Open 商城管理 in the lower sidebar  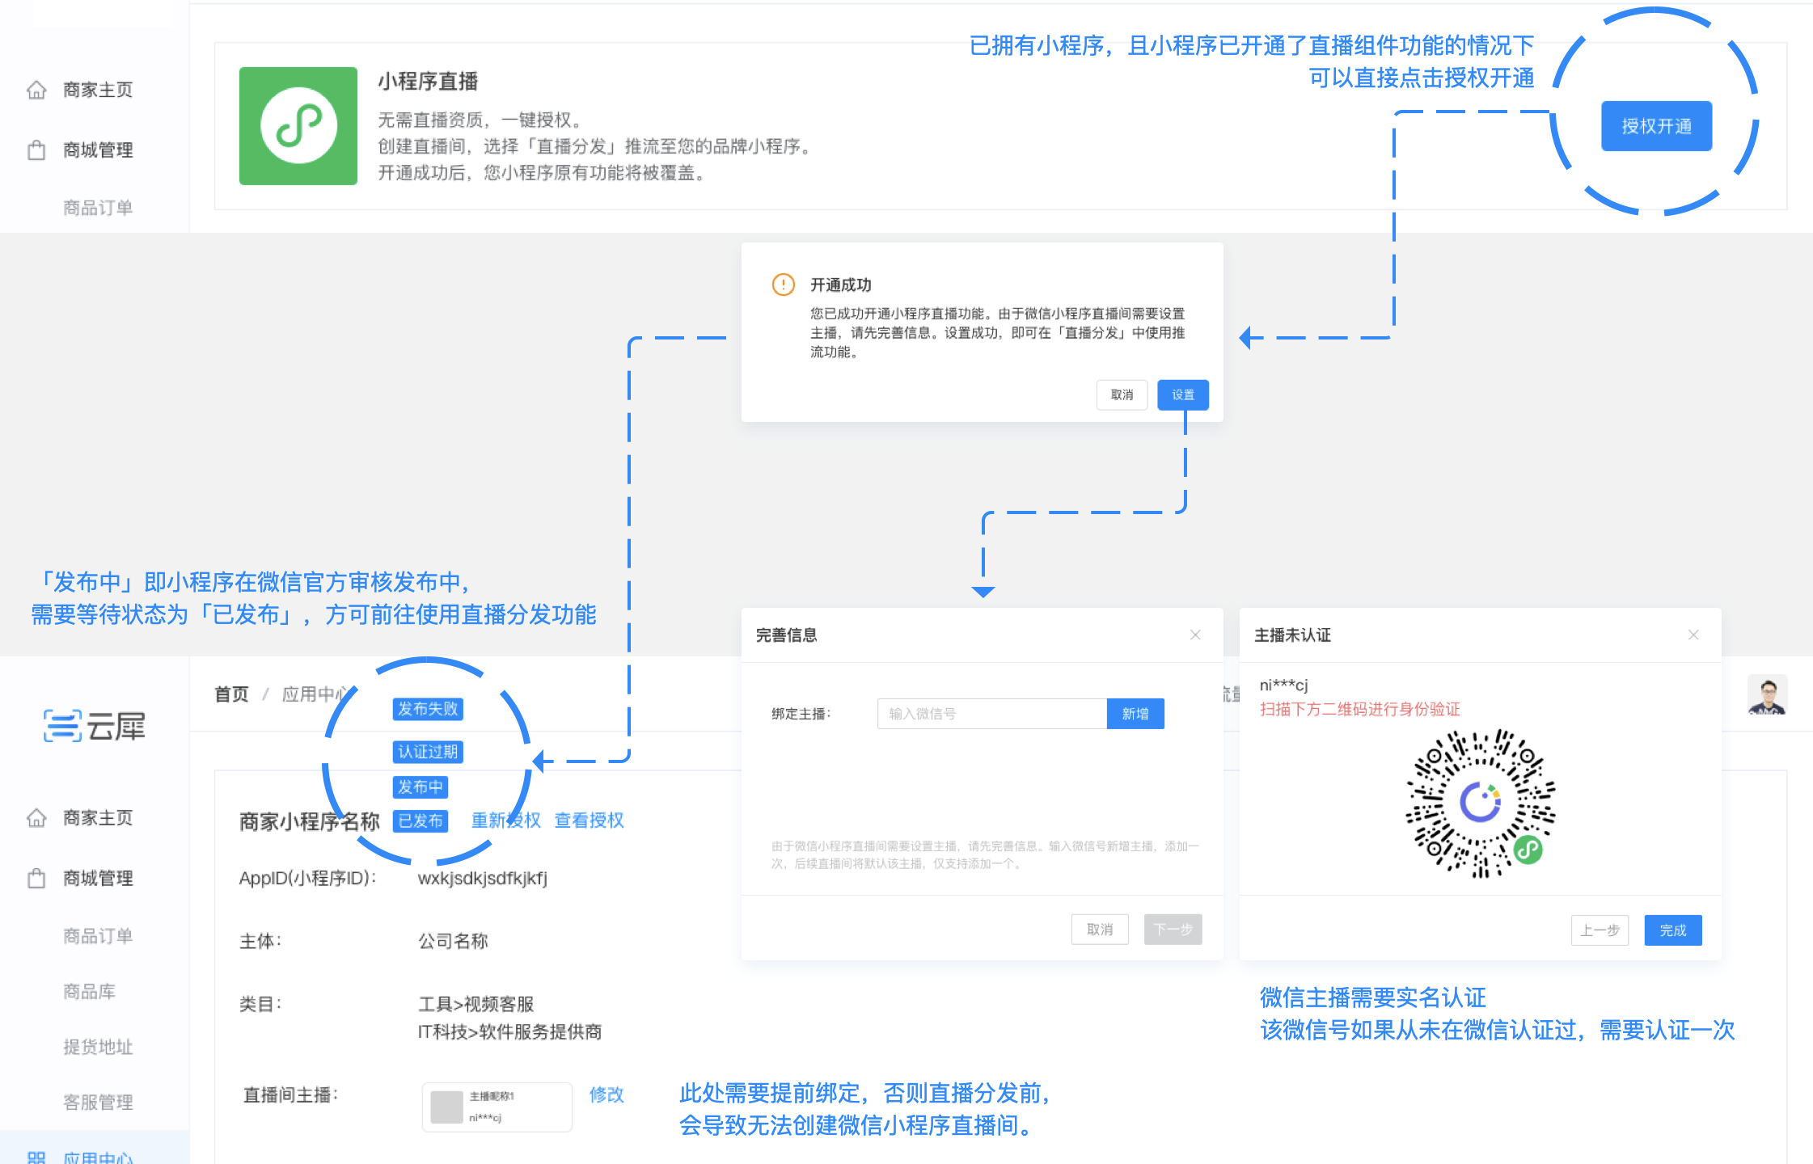(x=98, y=878)
